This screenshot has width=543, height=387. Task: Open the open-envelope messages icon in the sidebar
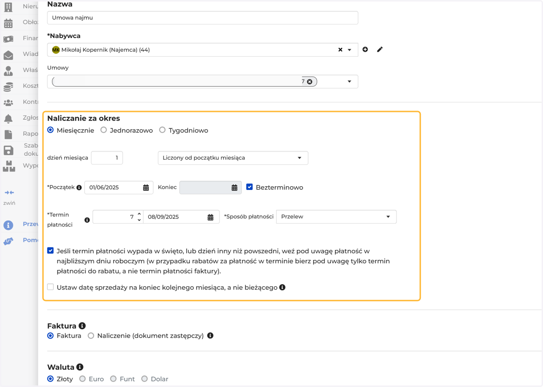8,55
